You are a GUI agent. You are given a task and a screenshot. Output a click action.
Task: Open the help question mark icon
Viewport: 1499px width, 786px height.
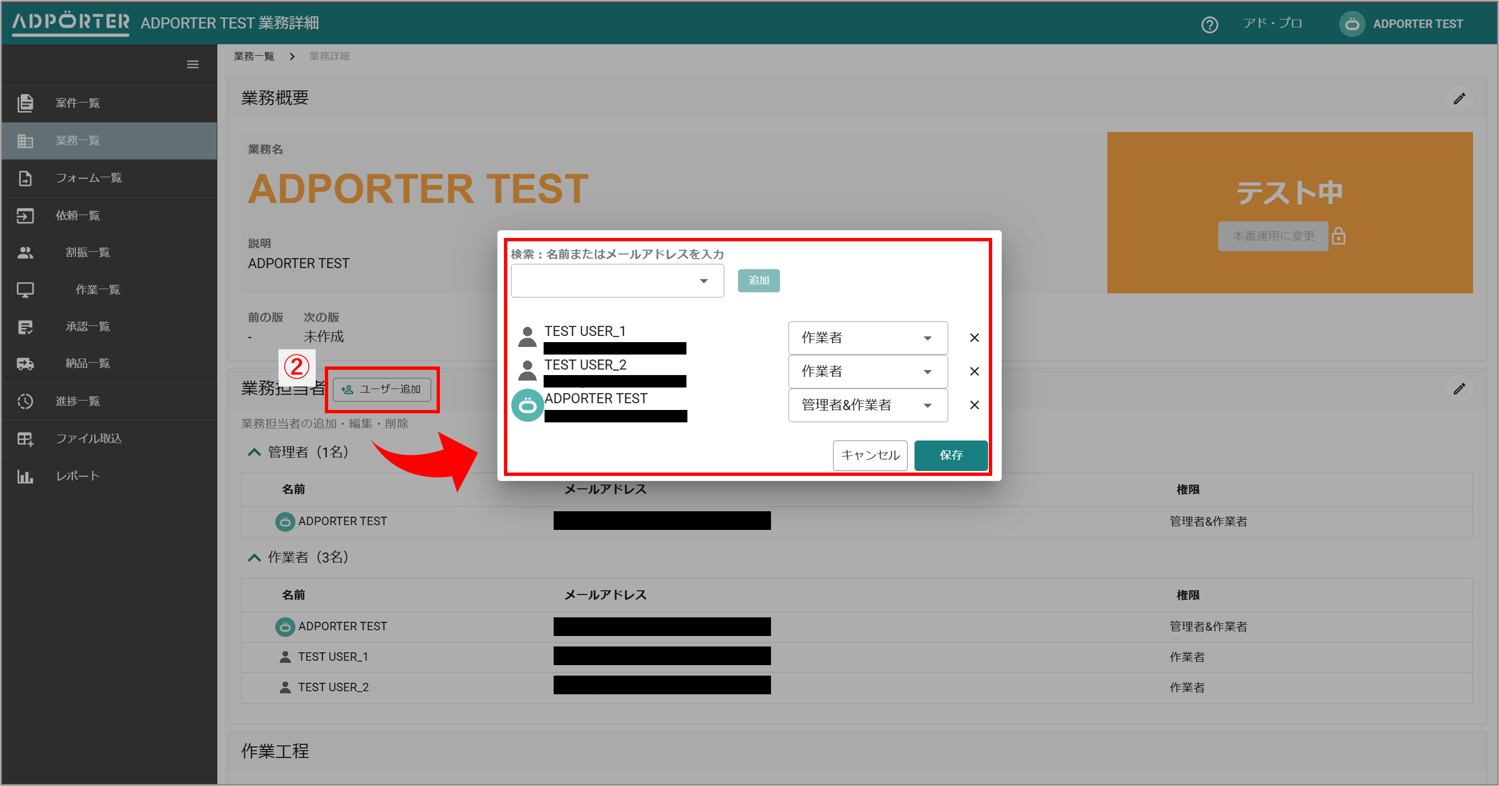click(1209, 24)
